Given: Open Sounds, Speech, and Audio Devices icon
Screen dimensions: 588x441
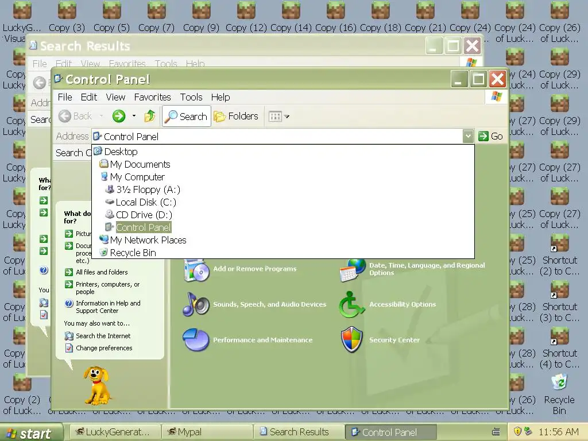Looking at the screenshot, I should pos(196,304).
